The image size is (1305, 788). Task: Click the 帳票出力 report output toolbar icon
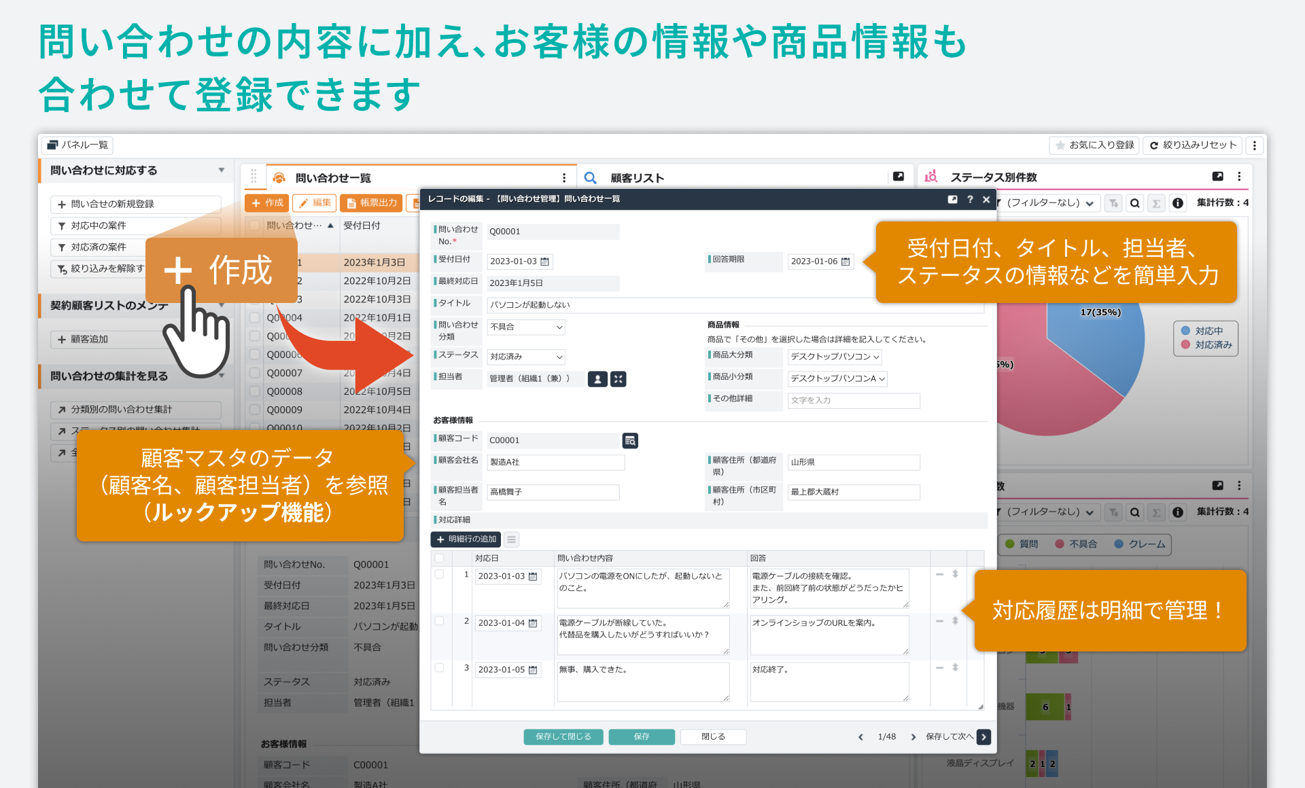pos(370,202)
